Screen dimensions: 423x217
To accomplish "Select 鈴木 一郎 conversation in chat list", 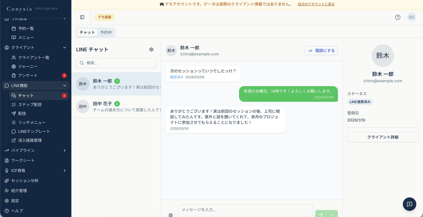I will coord(116,84).
